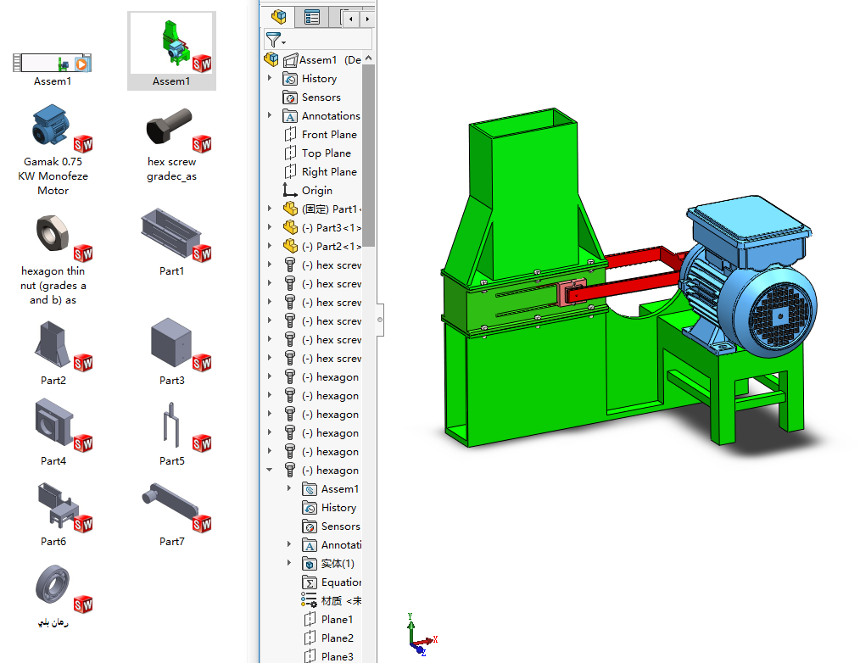Viewport: 860px width, 663px height.
Task: Open the tree filter funnel dropdown
Action: (x=275, y=40)
